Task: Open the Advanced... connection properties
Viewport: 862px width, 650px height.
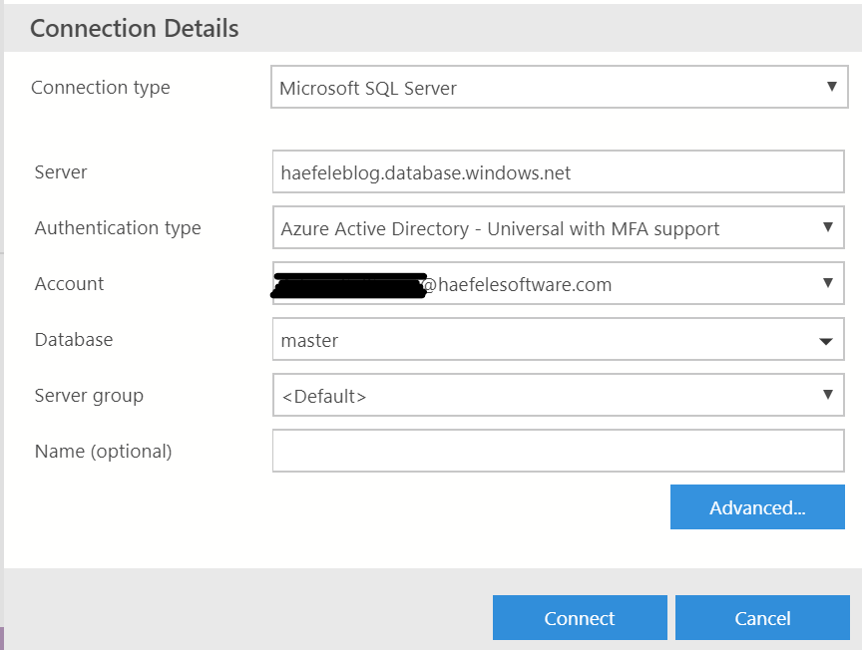Action: tap(757, 507)
